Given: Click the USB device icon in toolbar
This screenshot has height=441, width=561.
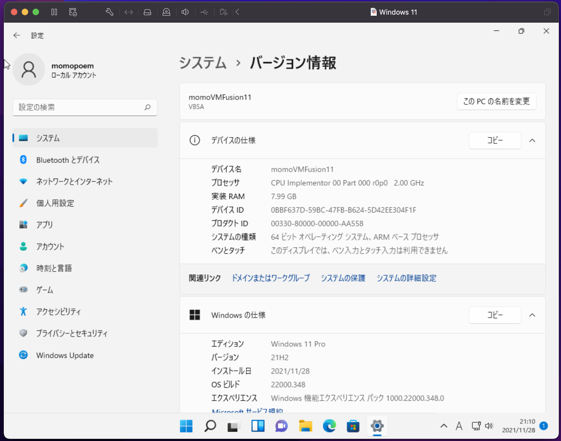Looking at the screenshot, I should pyautogui.click(x=204, y=12).
